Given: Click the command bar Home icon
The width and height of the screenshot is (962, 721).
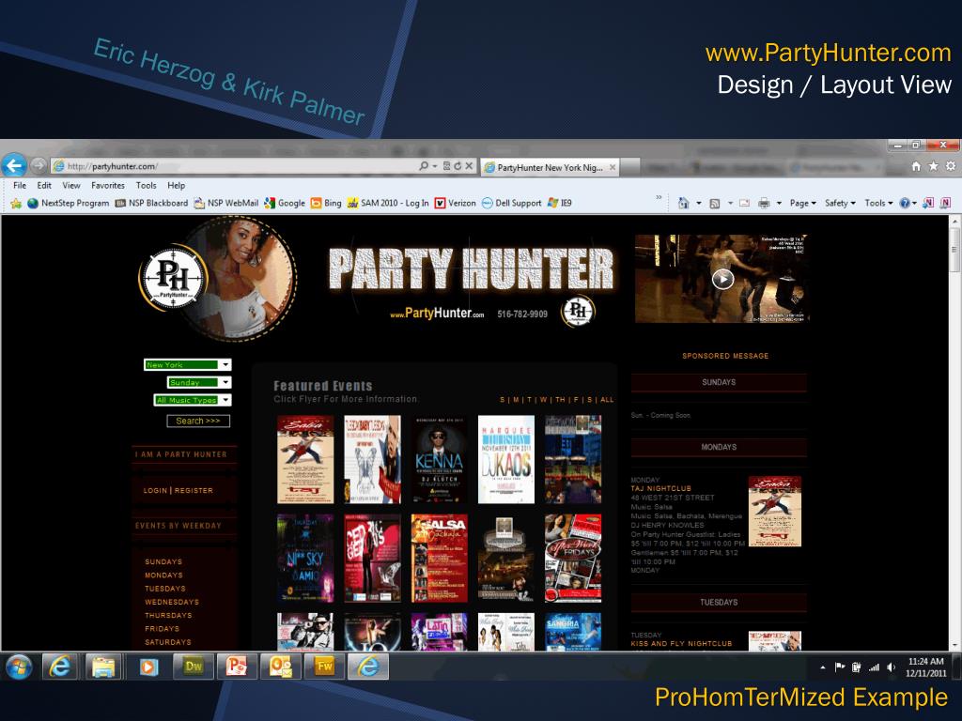Looking at the screenshot, I should click(x=684, y=203).
